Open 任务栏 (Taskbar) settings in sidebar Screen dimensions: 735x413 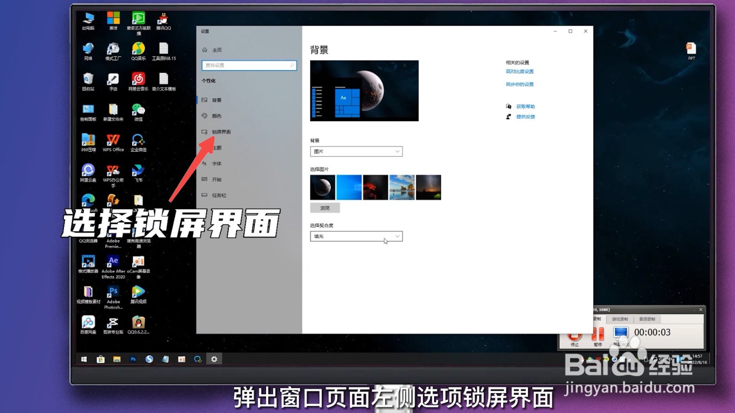point(220,195)
